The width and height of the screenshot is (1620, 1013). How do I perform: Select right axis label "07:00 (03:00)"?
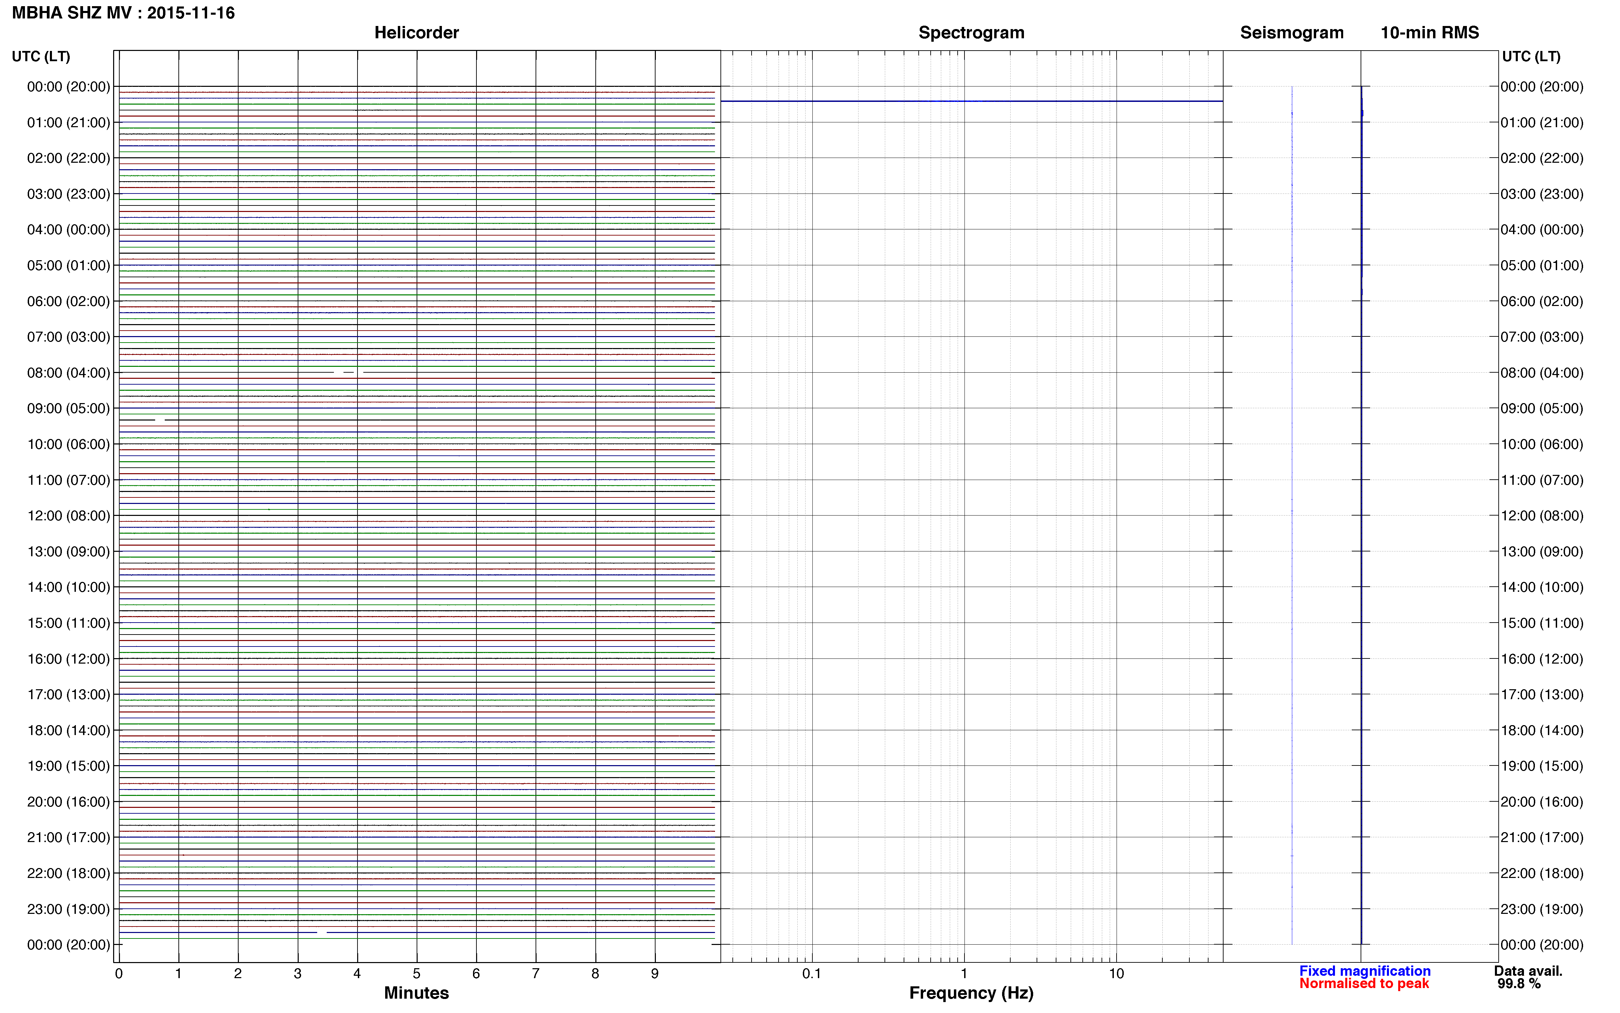1542,336
